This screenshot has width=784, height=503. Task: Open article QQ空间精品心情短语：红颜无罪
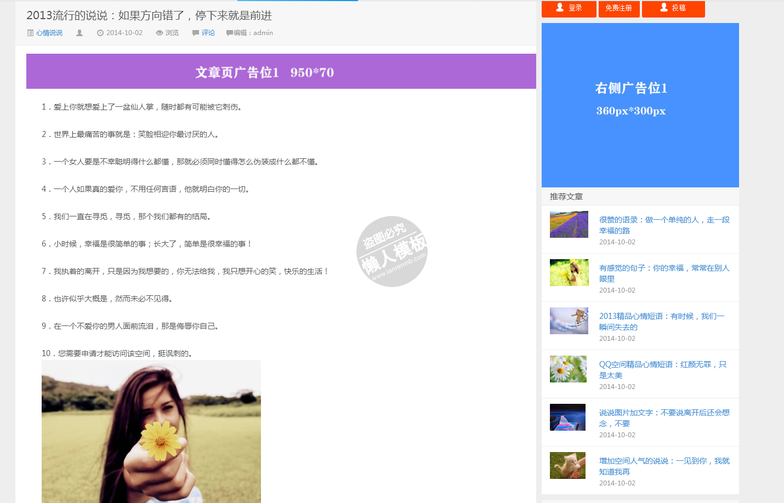coord(663,370)
